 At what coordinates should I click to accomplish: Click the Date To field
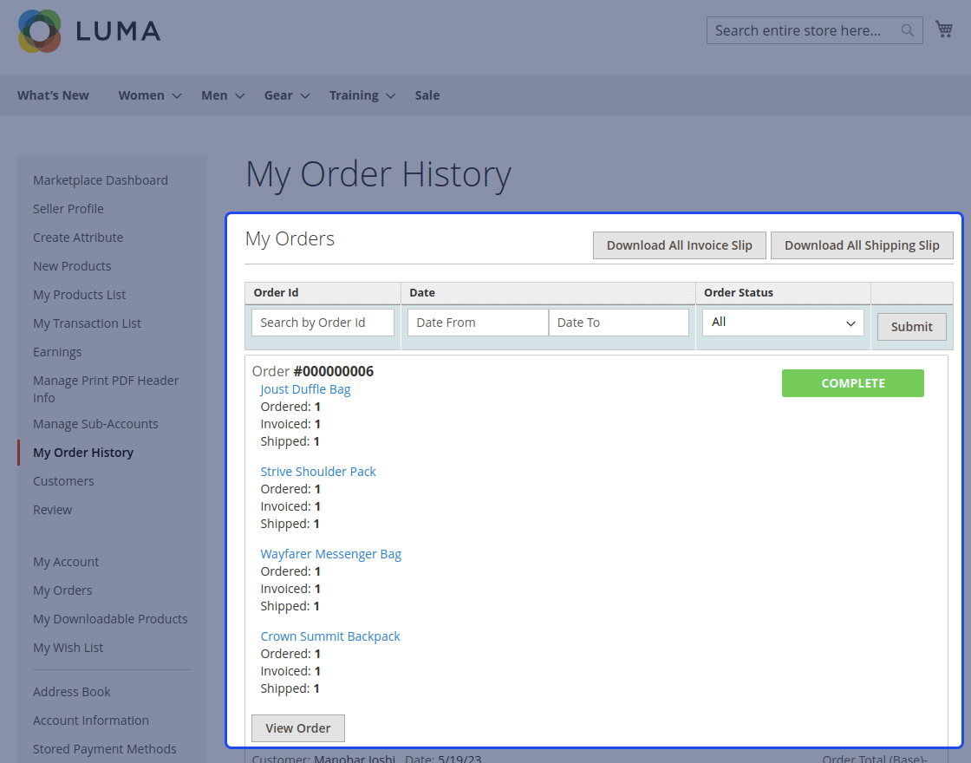click(619, 323)
